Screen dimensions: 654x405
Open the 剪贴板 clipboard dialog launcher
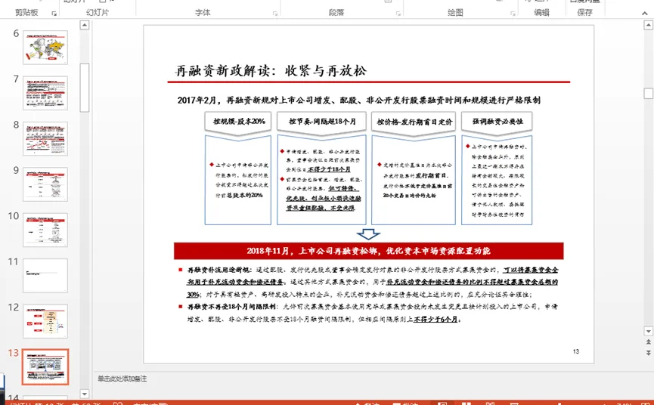click(x=54, y=14)
